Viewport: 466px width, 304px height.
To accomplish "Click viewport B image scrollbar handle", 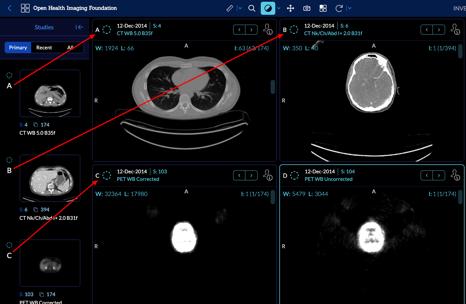I will [x=460, y=51].
